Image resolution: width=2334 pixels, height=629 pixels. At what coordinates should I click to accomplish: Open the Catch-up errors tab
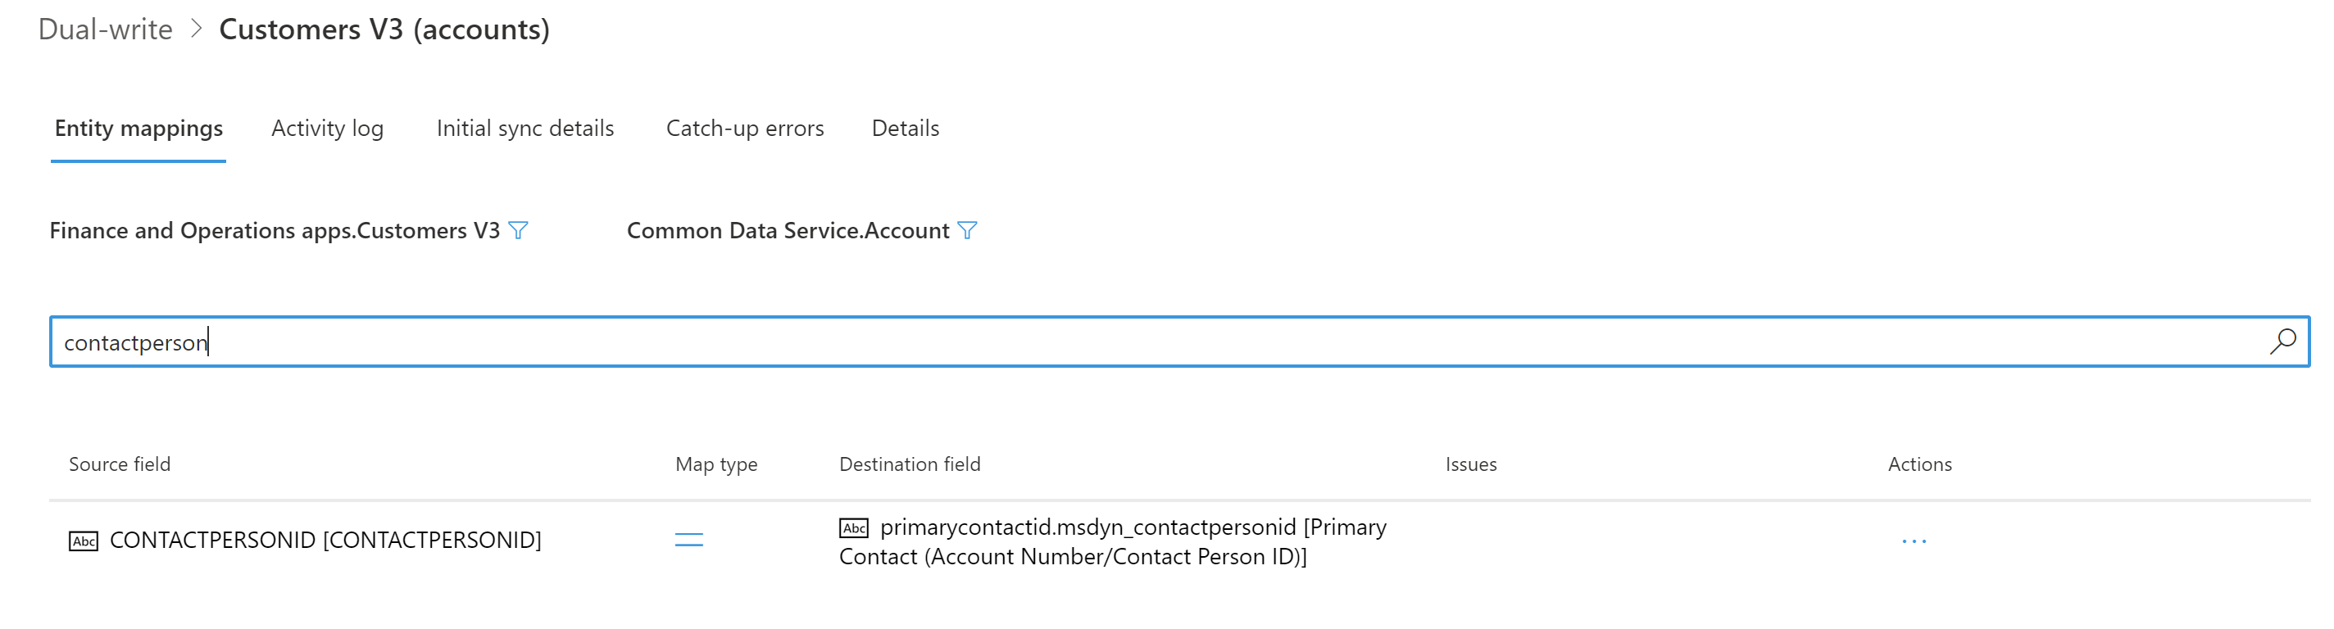click(745, 129)
